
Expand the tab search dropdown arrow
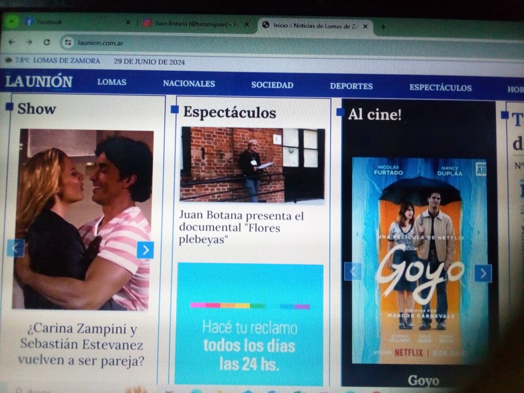11,21
